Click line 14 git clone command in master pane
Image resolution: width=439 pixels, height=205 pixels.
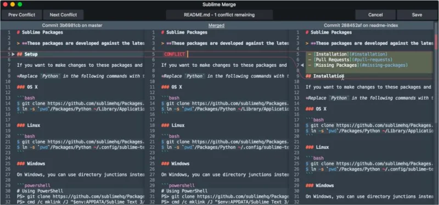point(81,104)
